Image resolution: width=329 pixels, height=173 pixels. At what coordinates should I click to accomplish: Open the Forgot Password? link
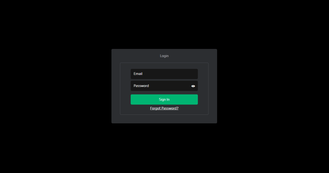point(164,108)
